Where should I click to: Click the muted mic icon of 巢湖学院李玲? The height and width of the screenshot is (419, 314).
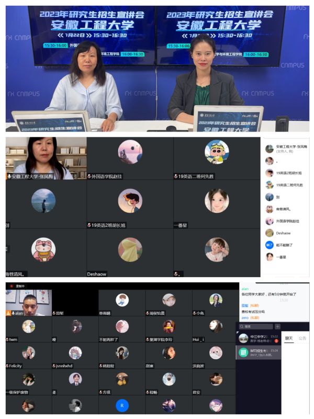148,339
